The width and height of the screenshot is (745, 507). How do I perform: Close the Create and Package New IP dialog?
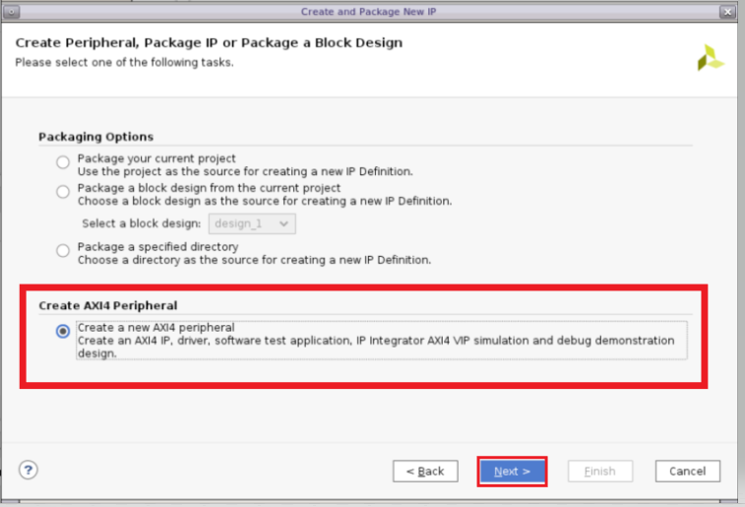(727, 11)
